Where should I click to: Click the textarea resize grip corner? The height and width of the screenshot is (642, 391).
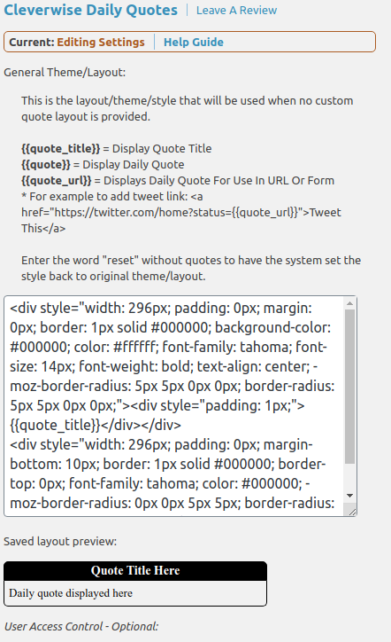coord(352,511)
